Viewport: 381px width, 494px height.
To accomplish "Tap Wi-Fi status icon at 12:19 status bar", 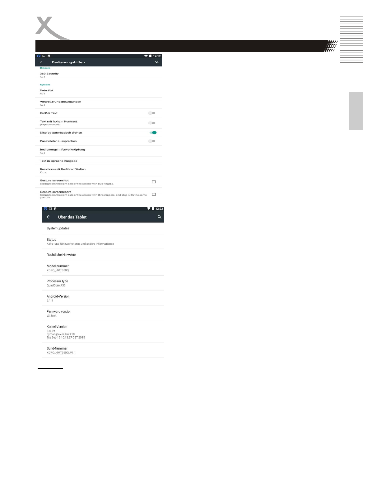I will click(146, 56).
